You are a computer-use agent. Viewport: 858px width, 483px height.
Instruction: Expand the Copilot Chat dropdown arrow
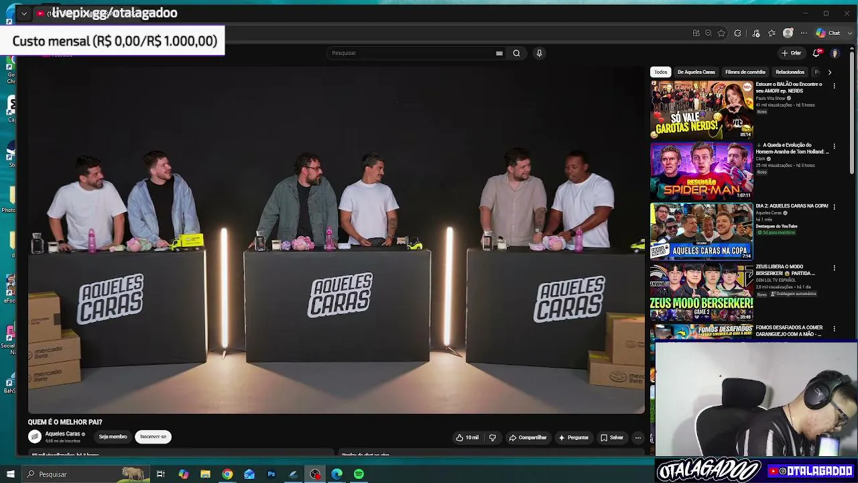point(850,33)
